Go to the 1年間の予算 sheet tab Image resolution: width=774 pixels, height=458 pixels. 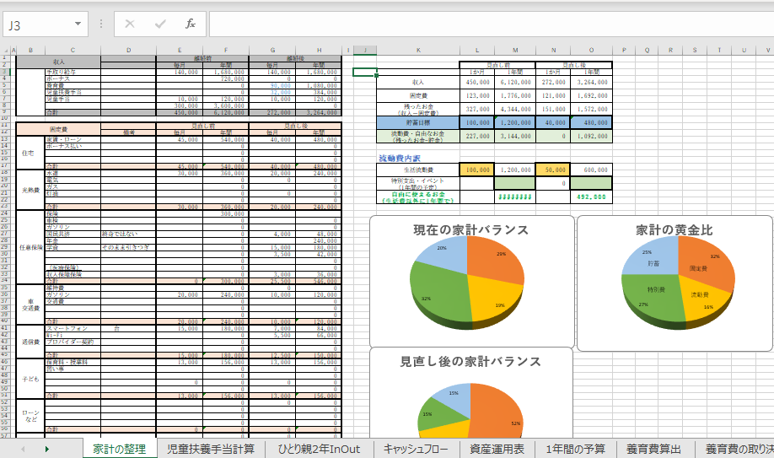[576, 449]
